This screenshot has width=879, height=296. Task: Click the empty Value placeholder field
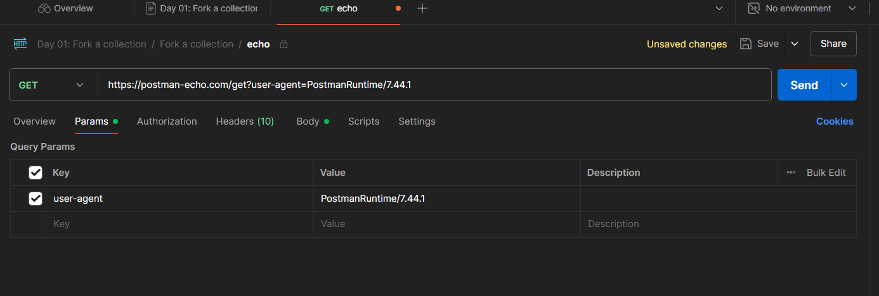point(446,224)
